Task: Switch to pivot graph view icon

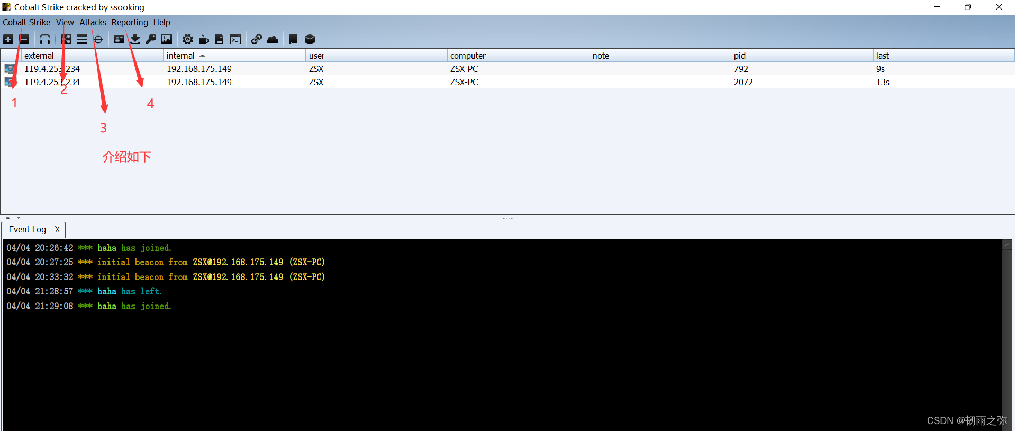Action: 66,40
